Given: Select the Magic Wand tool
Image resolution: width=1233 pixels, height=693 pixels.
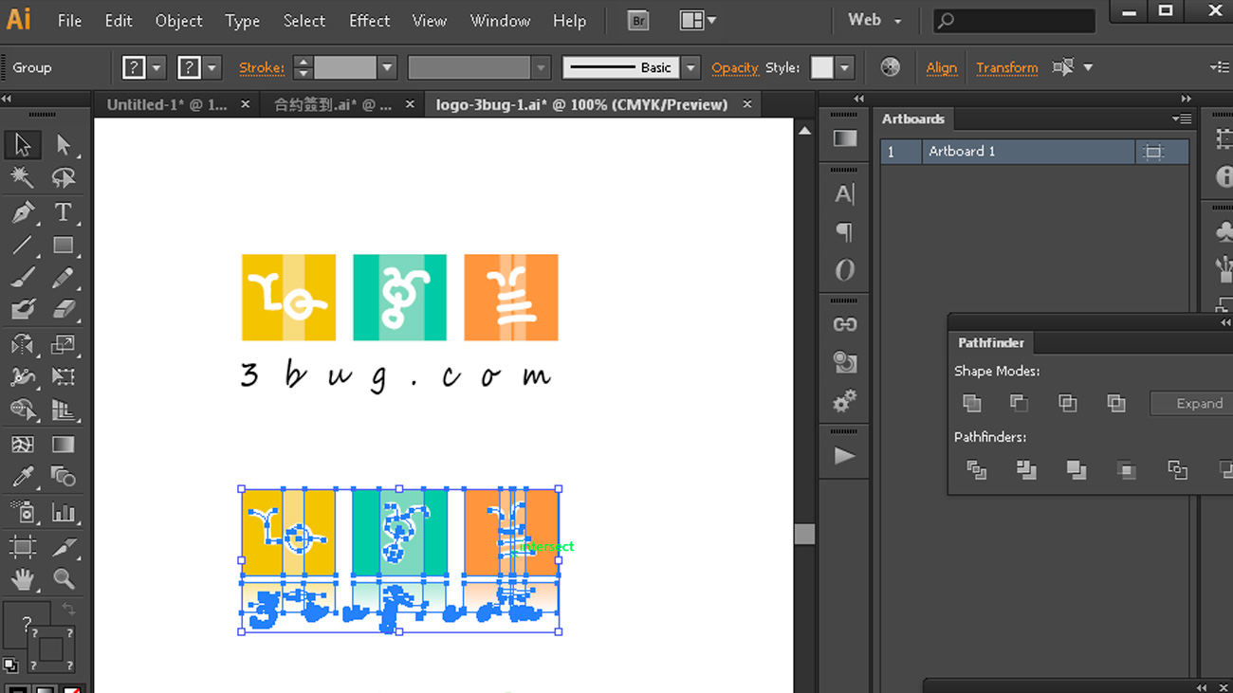Looking at the screenshot, I should click(x=22, y=177).
